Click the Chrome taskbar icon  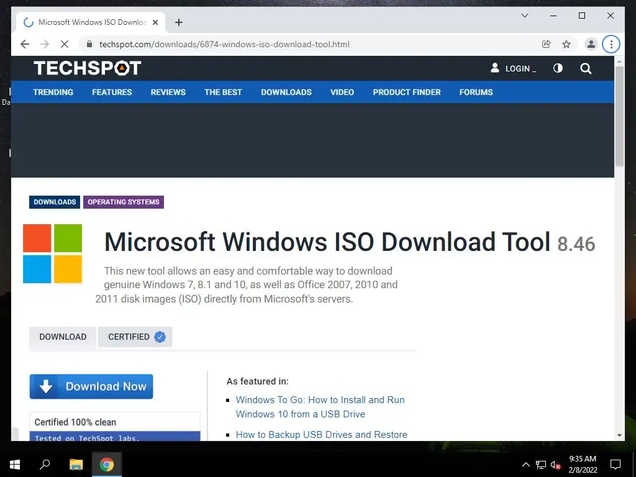coord(107,465)
